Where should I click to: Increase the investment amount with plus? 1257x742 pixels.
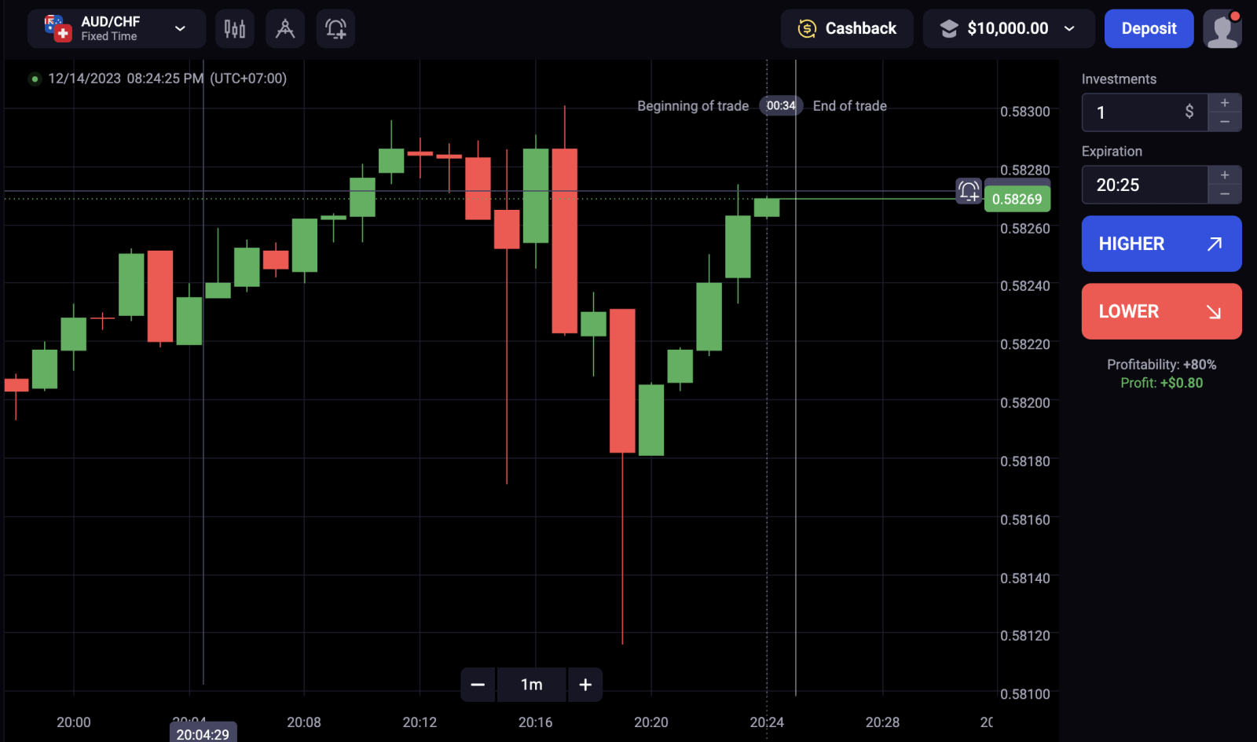click(1224, 103)
